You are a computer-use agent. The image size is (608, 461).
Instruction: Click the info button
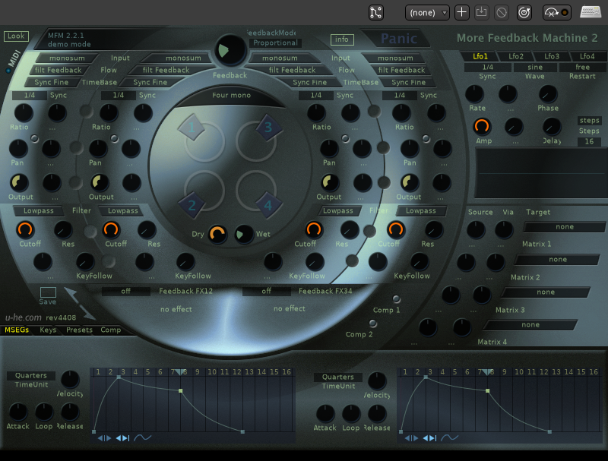pyautogui.click(x=342, y=39)
